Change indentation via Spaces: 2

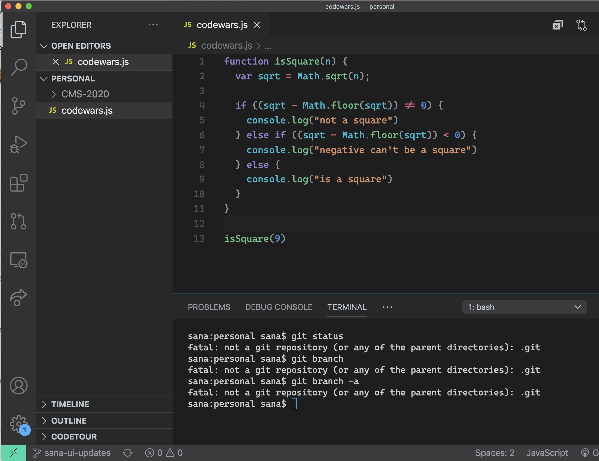click(494, 453)
